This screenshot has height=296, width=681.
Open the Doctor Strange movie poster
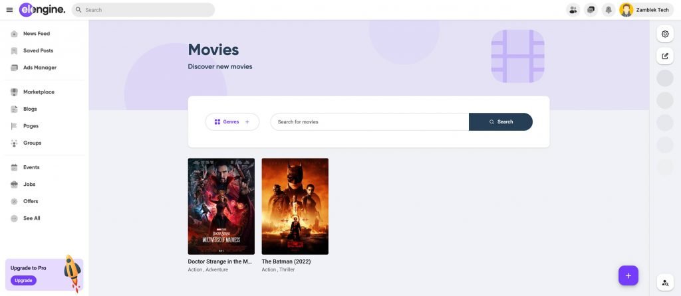[x=221, y=206]
